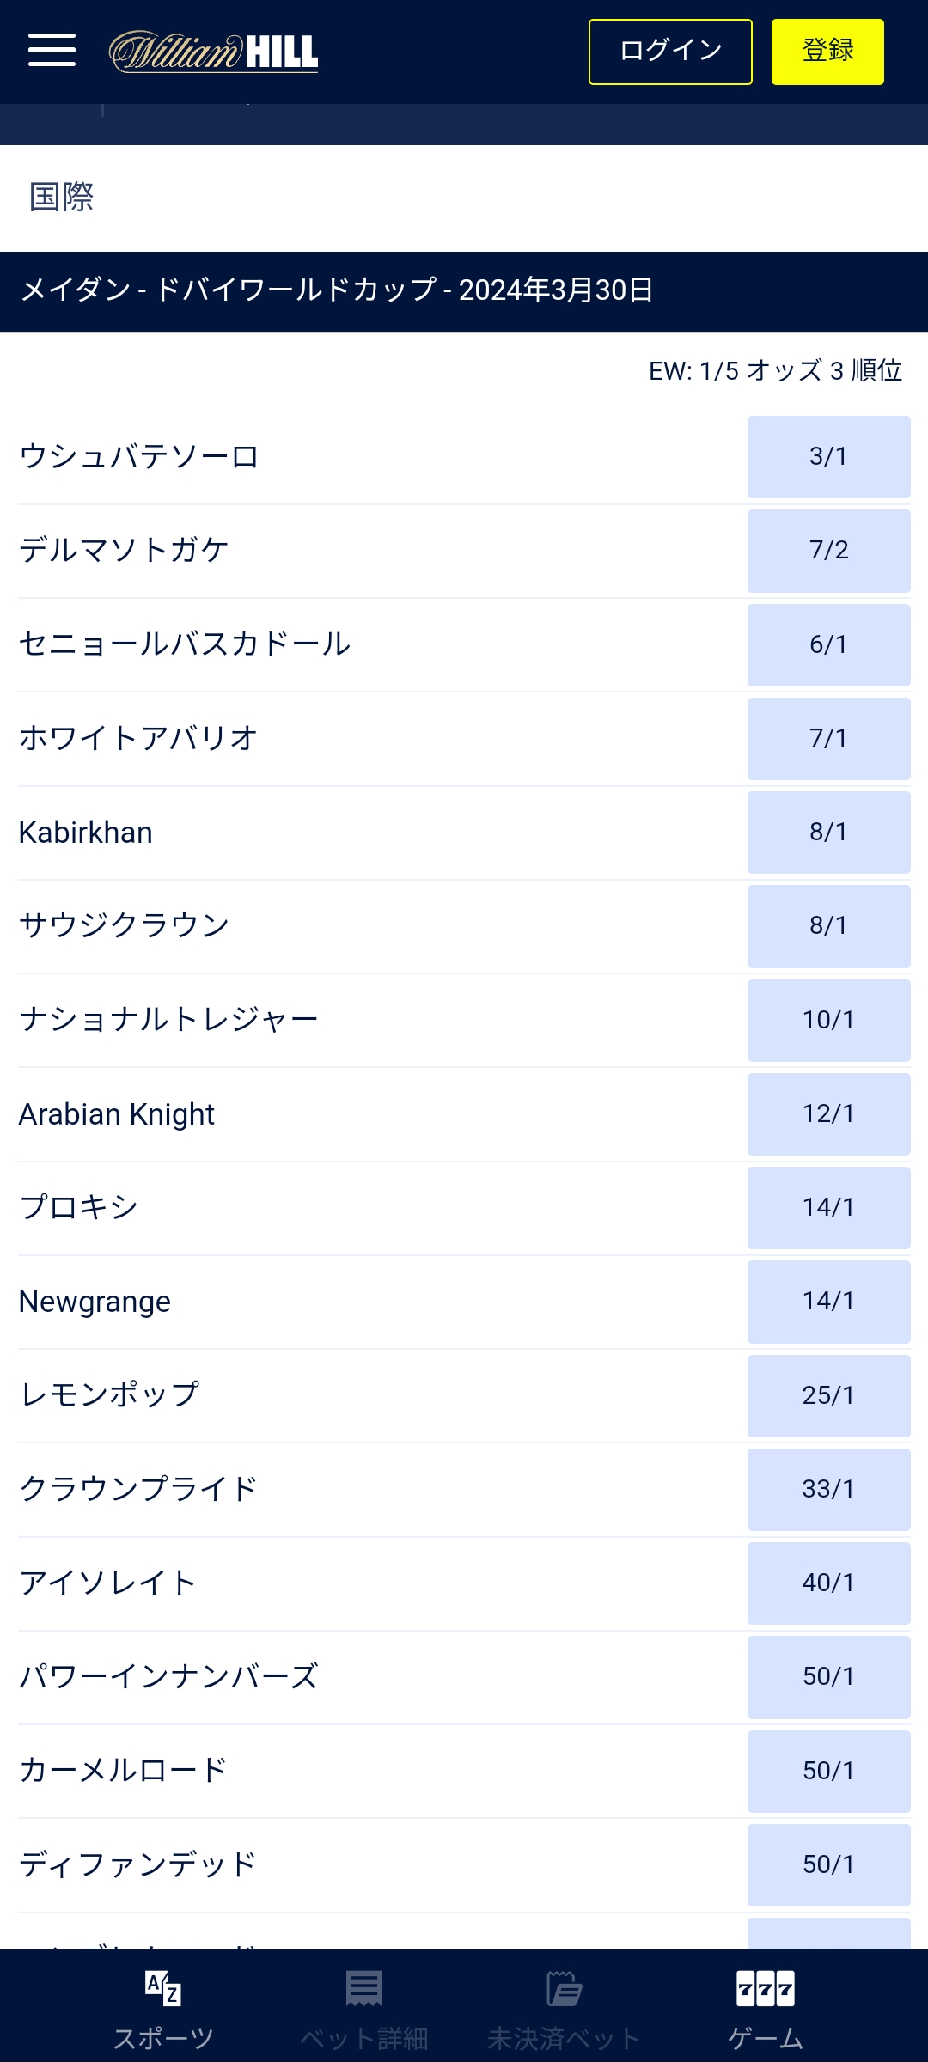
Task: Select the 3/1 odds for ウシュバテソーロ
Action: 828,456
